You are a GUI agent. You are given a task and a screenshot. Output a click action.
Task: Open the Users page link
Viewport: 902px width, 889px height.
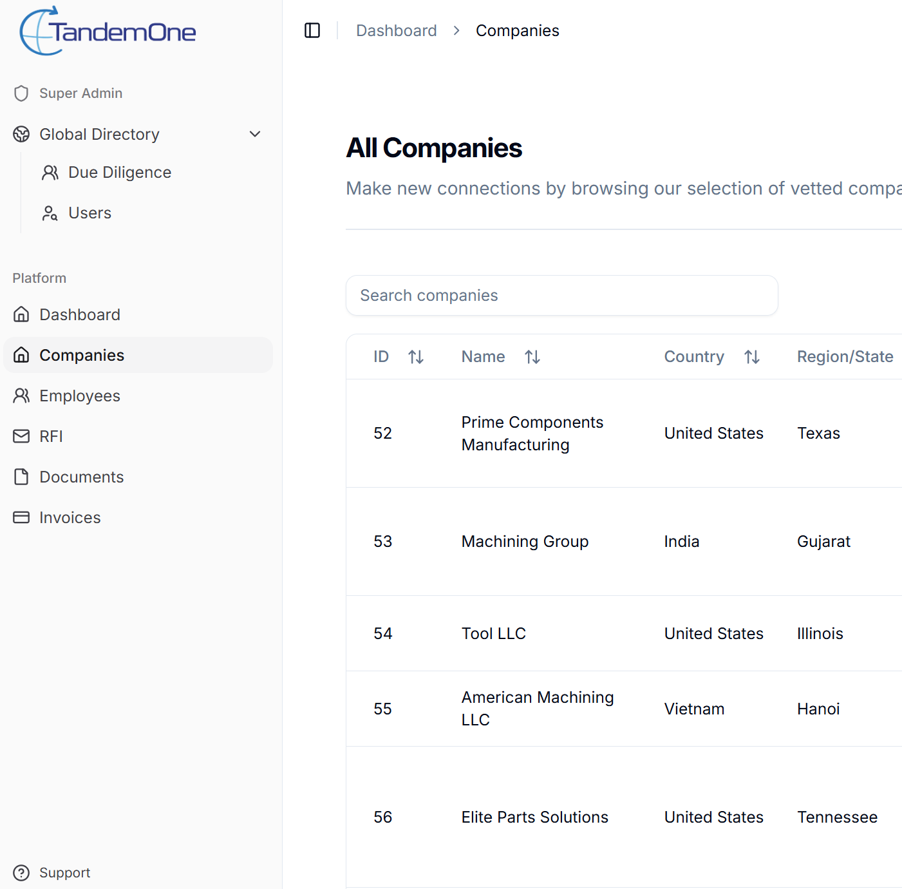click(89, 213)
